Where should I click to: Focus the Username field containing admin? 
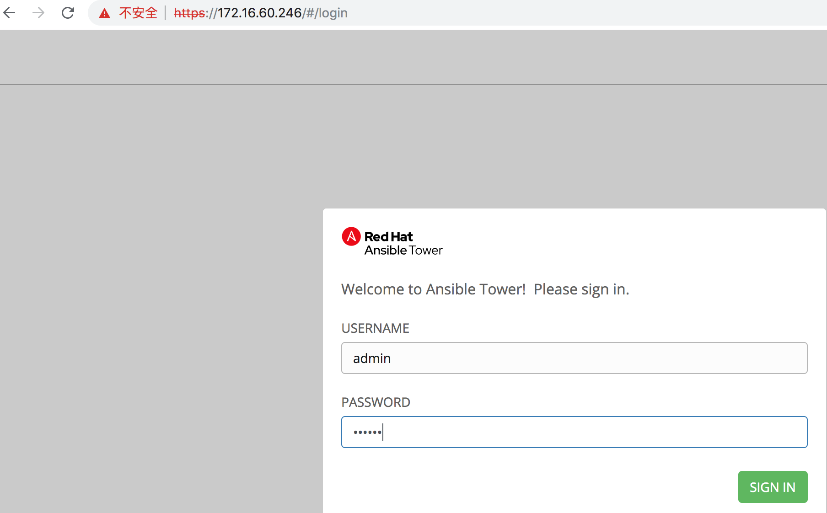click(x=574, y=358)
